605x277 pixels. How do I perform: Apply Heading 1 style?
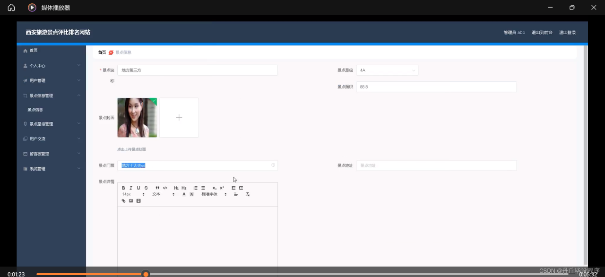coord(176,188)
